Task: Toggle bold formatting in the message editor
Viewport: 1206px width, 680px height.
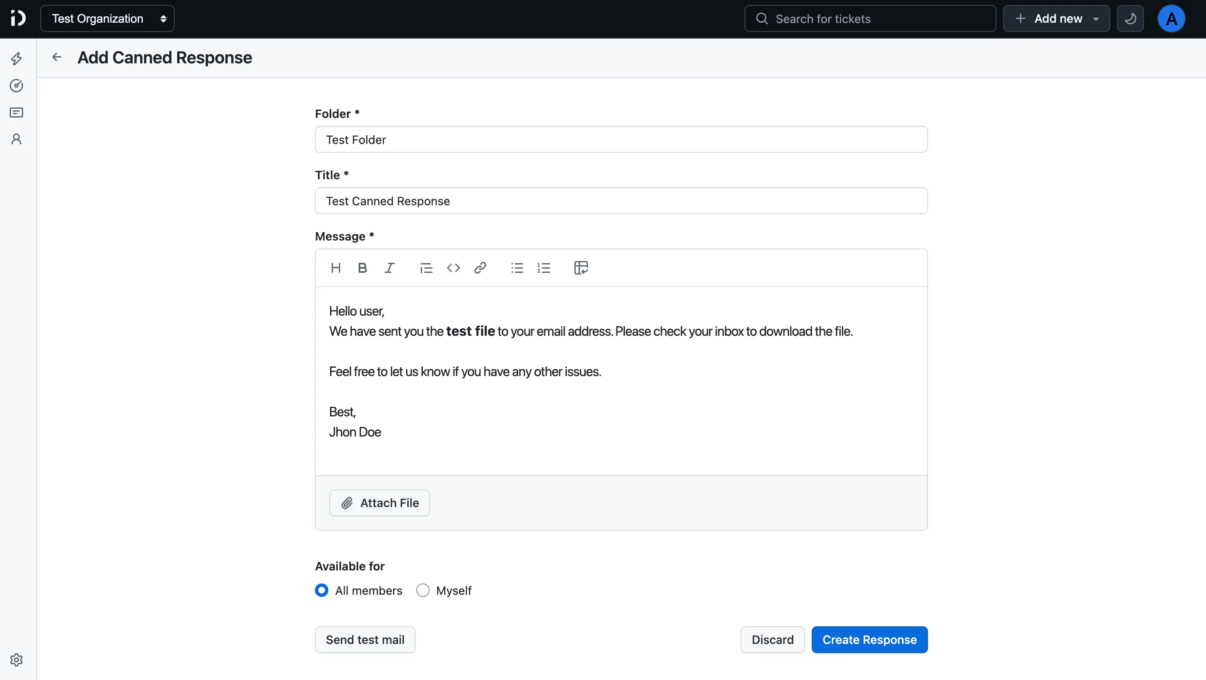Action: [362, 268]
